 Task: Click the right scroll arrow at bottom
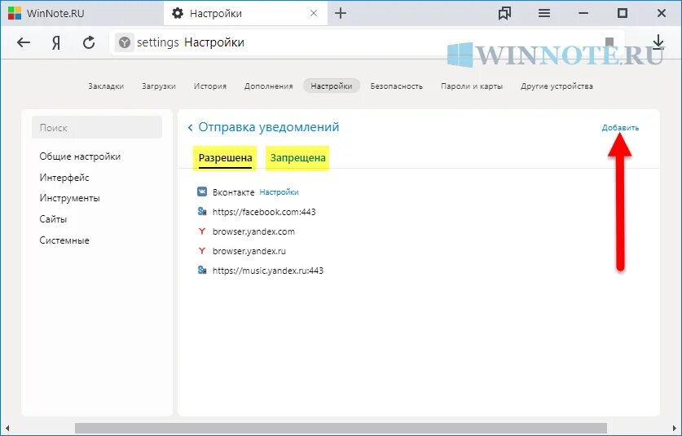point(675,428)
